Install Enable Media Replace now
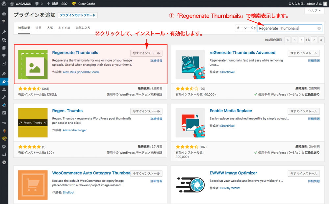 (x=304, y=111)
